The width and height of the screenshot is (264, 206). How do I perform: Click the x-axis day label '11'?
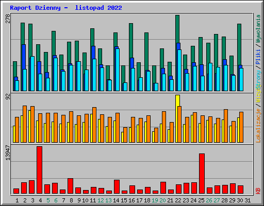[x=93, y=200]
